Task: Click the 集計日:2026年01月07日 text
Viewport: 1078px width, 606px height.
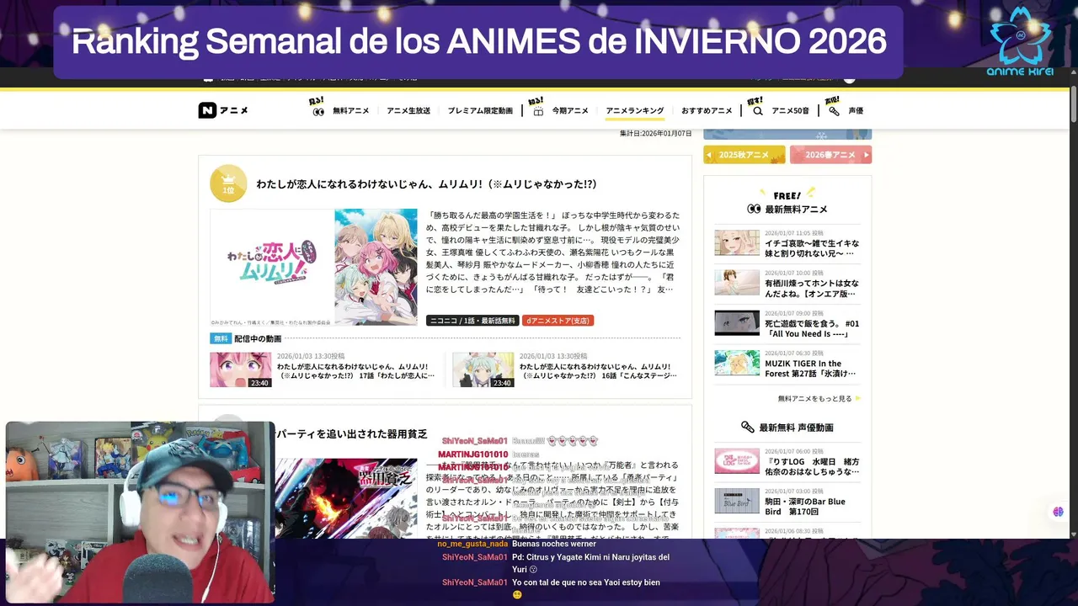Action: pyautogui.click(x=655, y=133)
